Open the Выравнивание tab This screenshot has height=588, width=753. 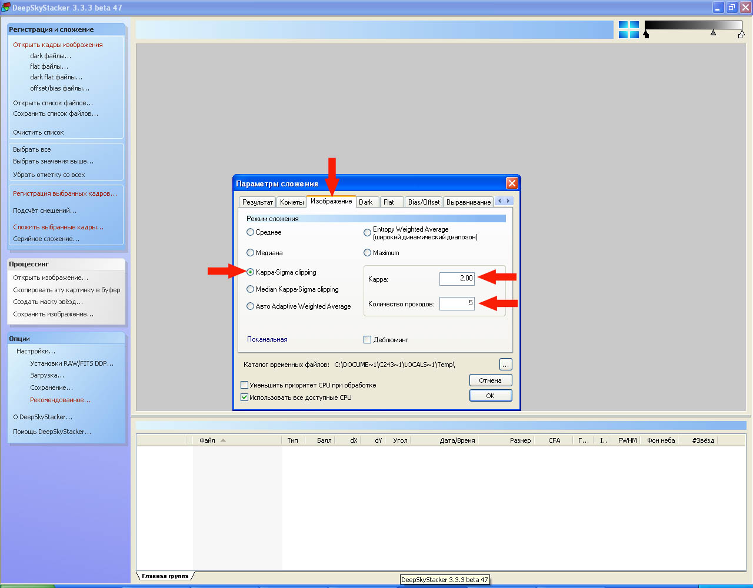468,202
